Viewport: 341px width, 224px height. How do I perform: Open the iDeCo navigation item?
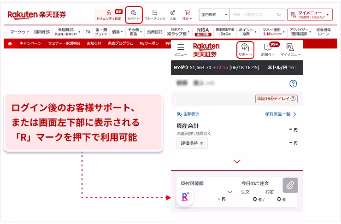click(225, 32)
